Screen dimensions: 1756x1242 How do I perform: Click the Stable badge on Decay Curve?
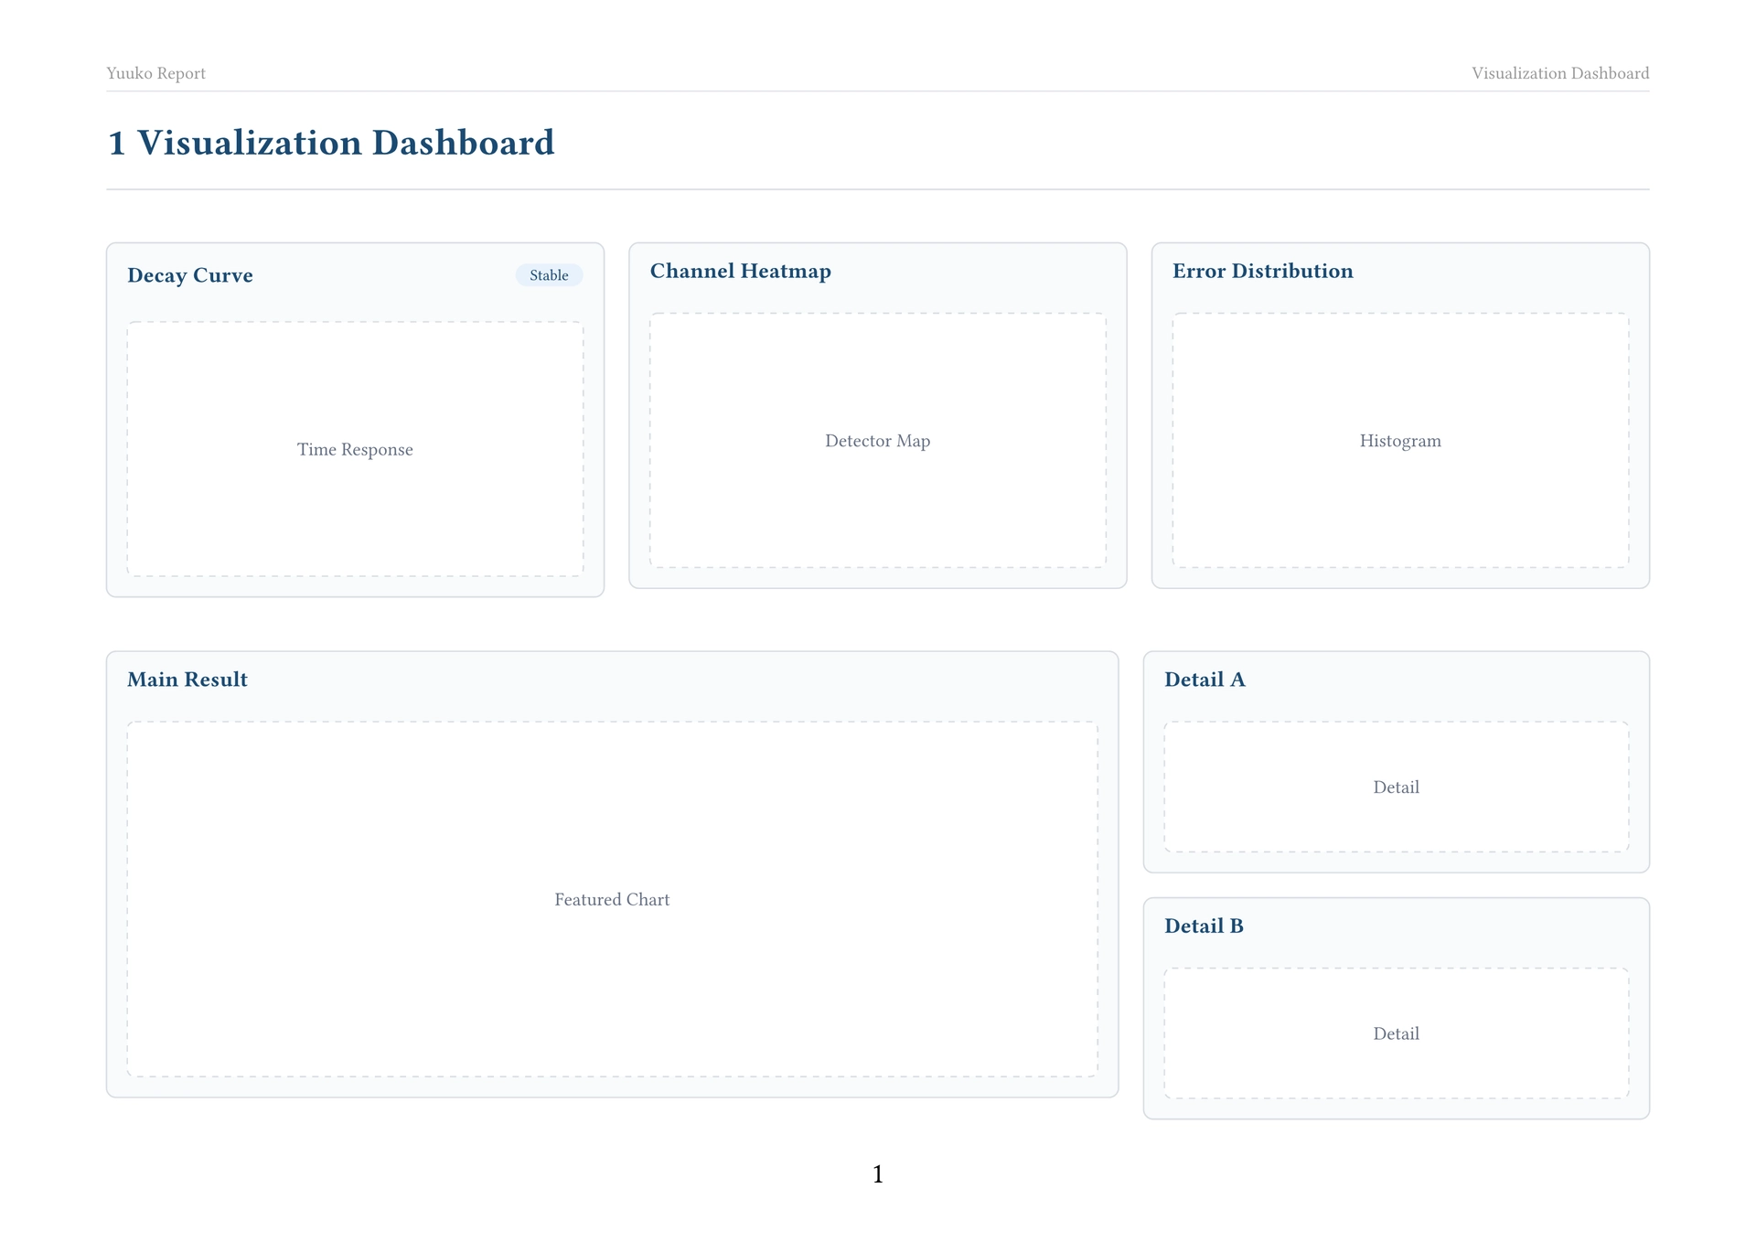(549, 275)
